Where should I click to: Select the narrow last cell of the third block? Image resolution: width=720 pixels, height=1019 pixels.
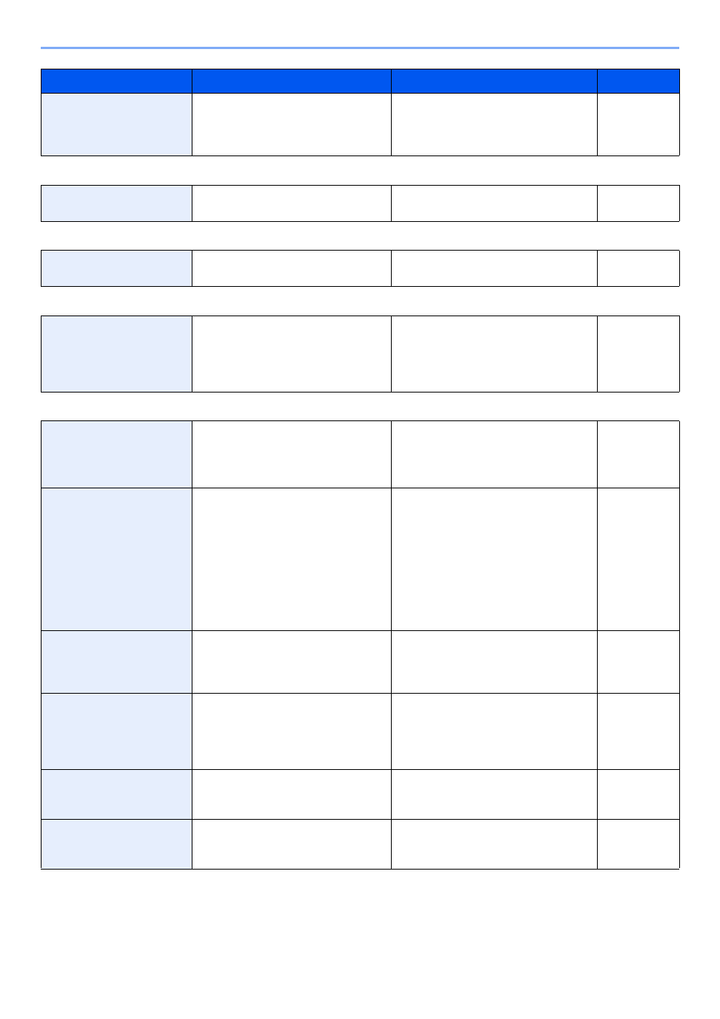(638, 268)
